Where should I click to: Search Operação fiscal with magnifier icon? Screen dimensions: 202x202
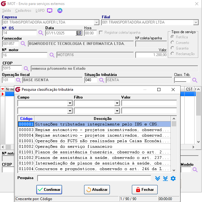[18, 80]
